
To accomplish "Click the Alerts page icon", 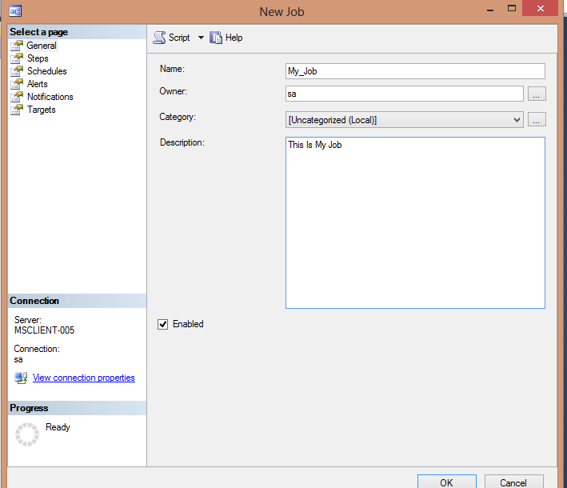I will tap(17, 84).
